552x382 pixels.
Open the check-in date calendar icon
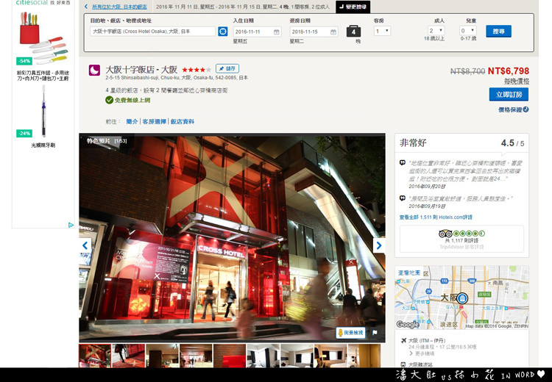coord(276,32)
